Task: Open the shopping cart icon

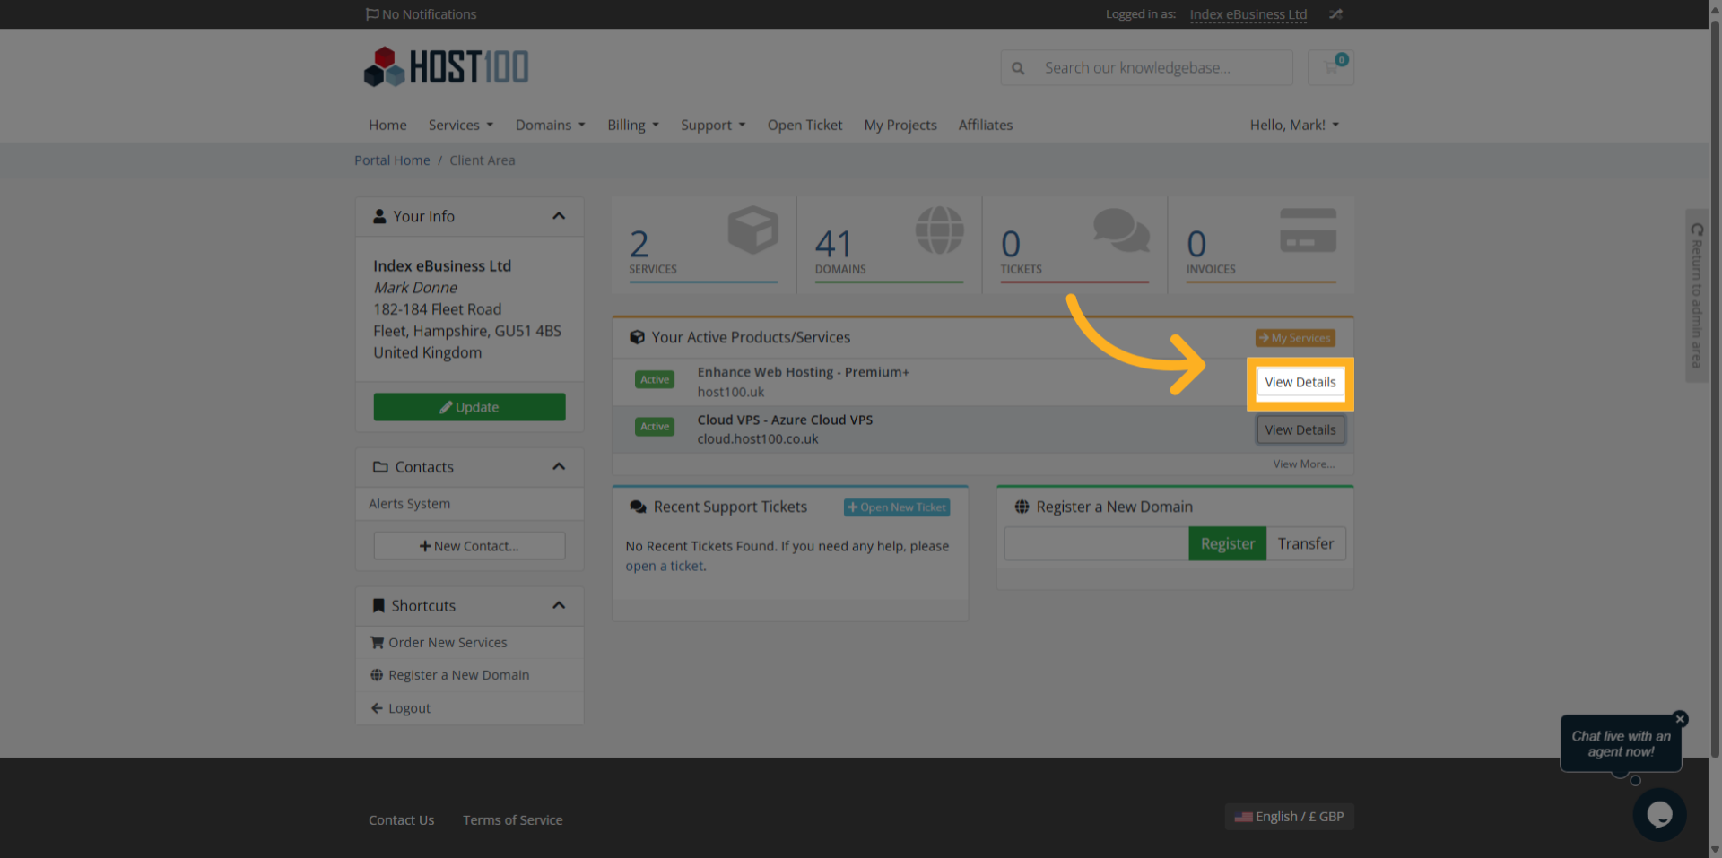Action: point(1331,67)
